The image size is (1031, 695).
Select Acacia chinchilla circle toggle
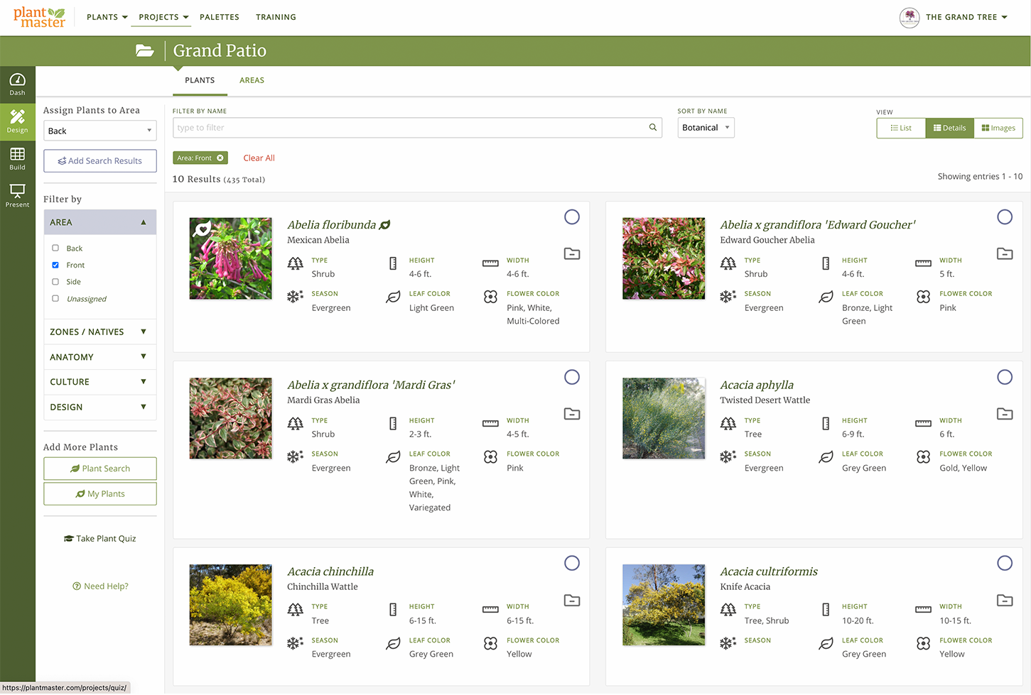(572, 563)
